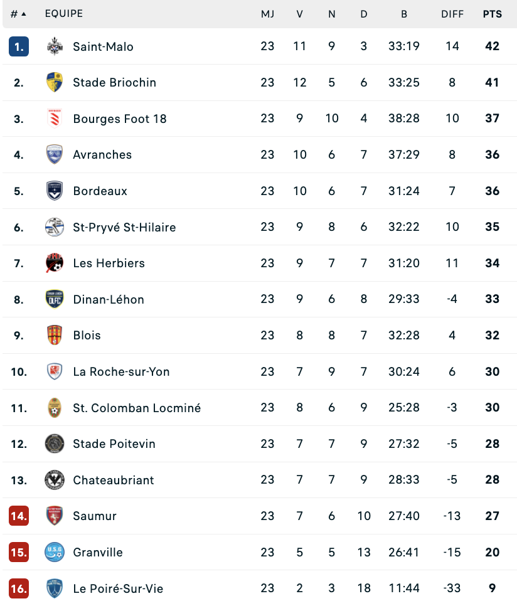Click the red rank 14 relegation badge
This screenshot has height=606, width=517.
pos(19,516)
